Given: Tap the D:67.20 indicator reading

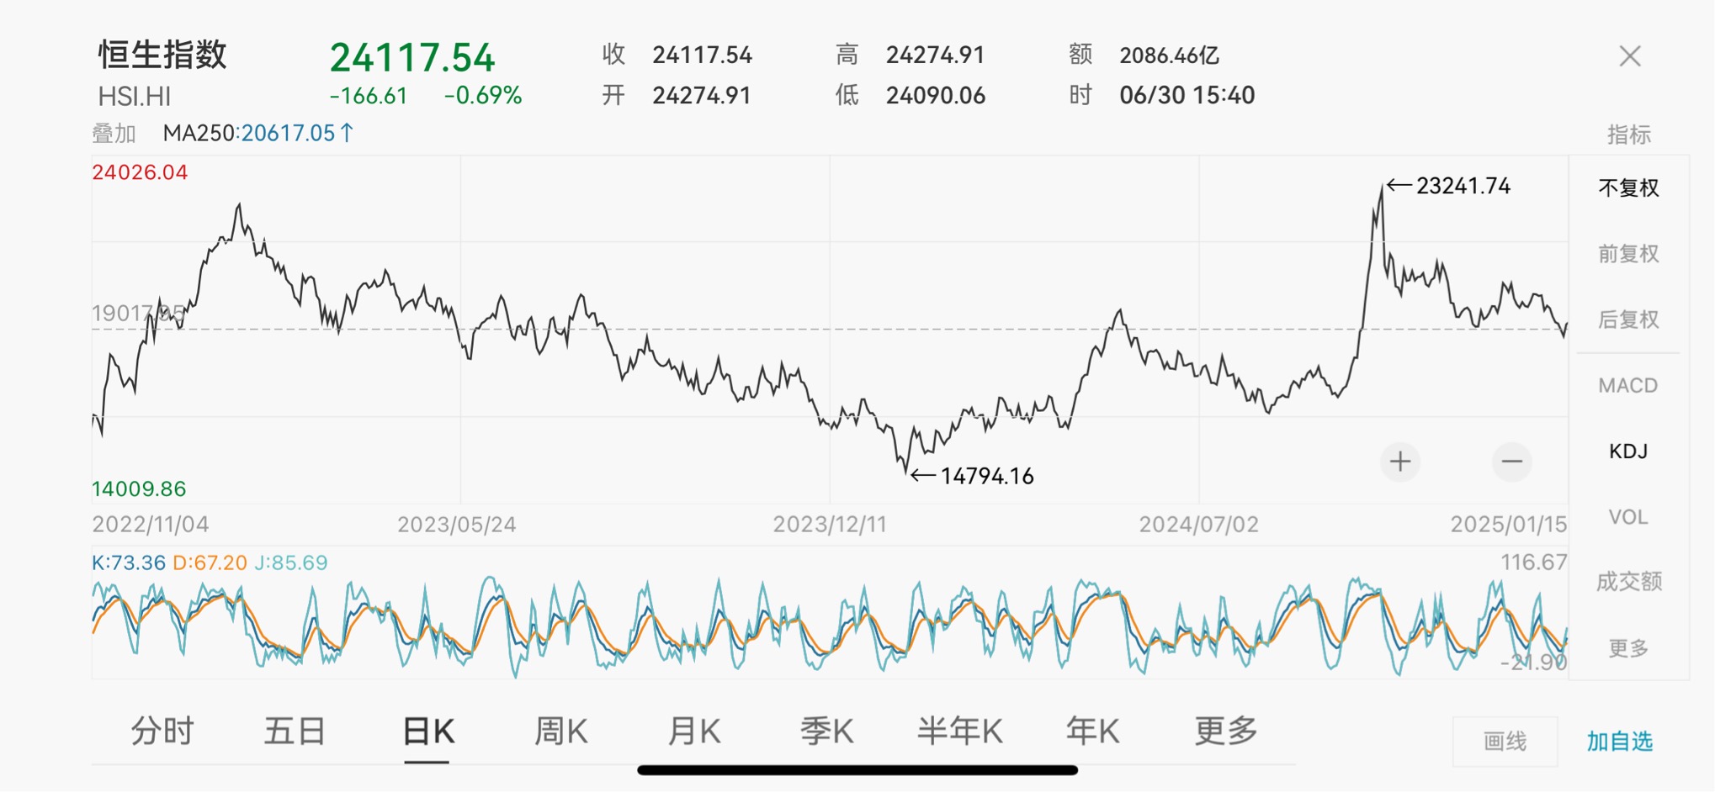Looking at the screenshot, I should pyautogui.click(x=210, y=562).
